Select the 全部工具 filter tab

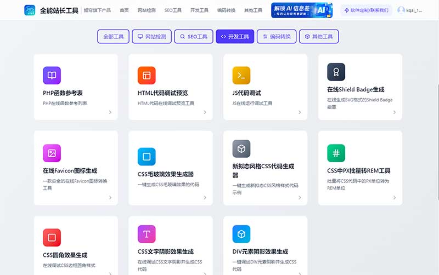point(114,36)
